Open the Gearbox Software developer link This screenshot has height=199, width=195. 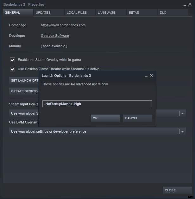[55, 36]
